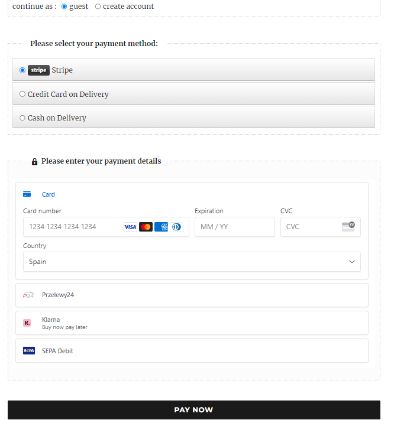Click the blue Card icon

point(27,194)
